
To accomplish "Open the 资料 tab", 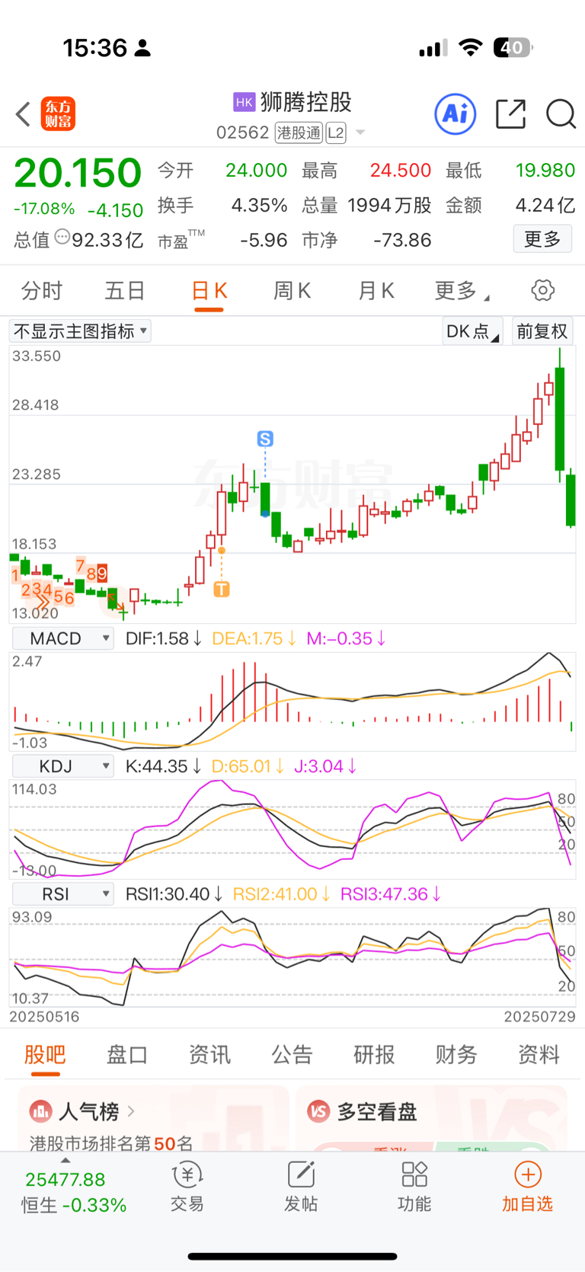I will pyautogui.click(x=539, y=1055).
